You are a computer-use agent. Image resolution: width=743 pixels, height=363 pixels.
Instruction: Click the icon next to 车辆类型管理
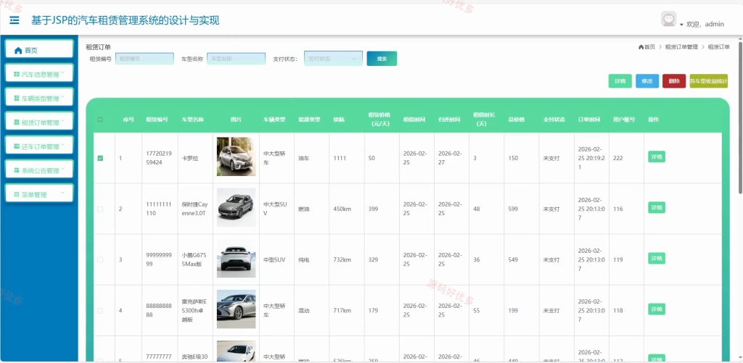click(x=17, y=99)
